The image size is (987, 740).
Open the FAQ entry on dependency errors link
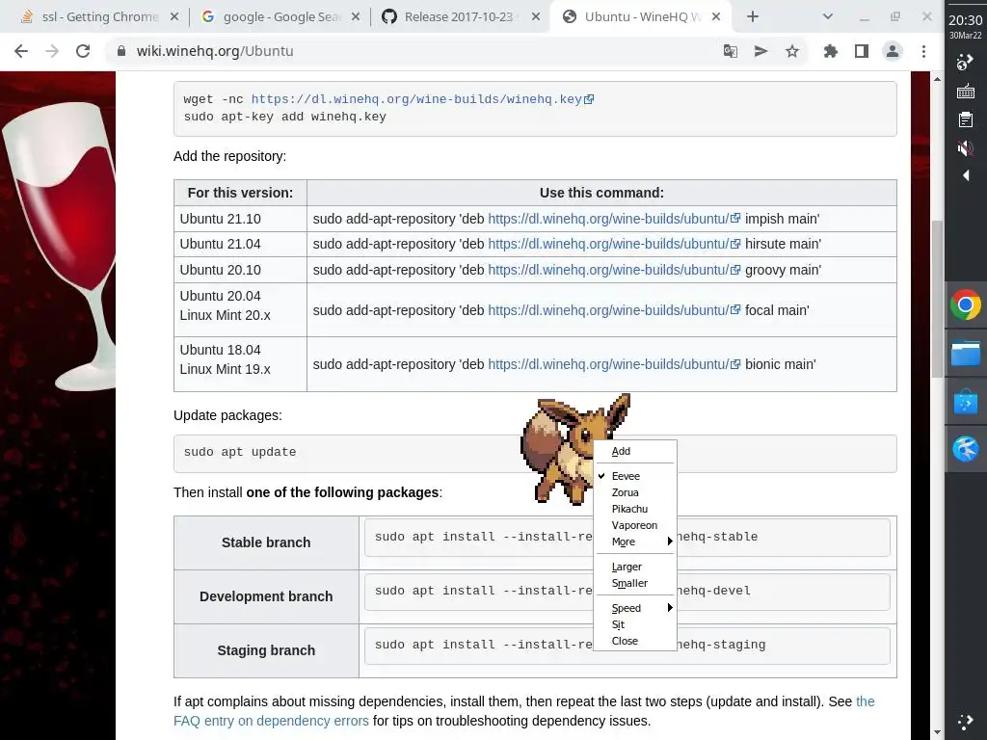271,721
